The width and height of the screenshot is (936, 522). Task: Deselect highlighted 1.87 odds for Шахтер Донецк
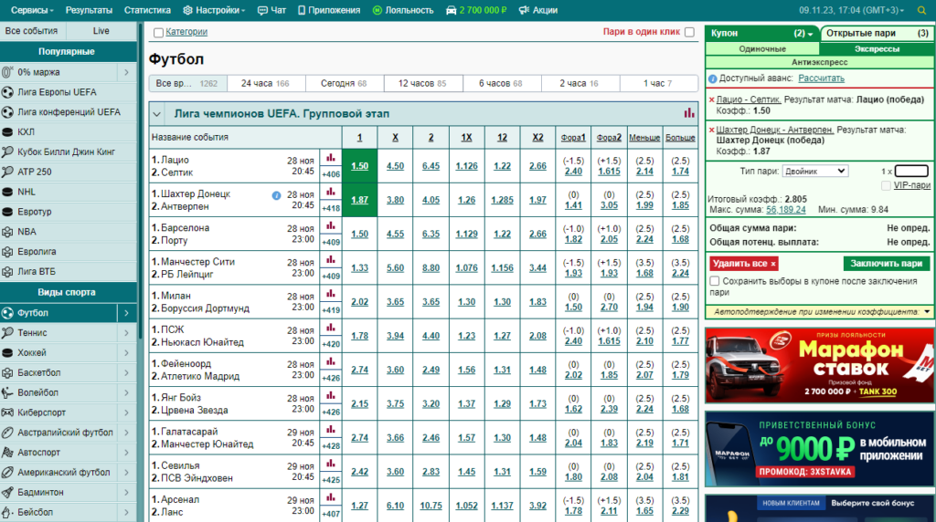(x=359, y=200)
